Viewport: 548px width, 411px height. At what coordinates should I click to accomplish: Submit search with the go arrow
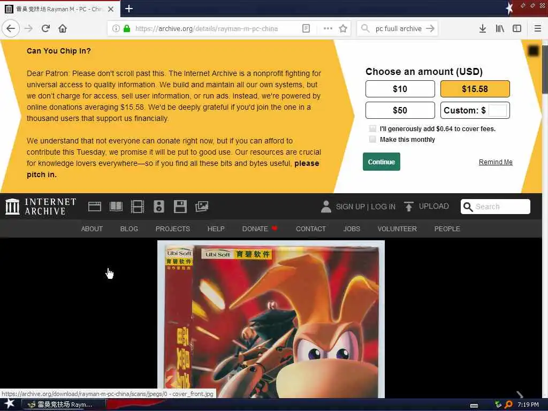(x=430, y=28)
